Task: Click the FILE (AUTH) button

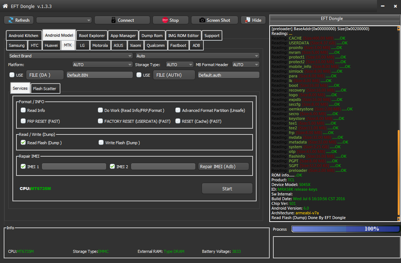Action: coord(174,75)
